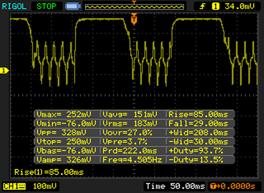Click the small trigger marker above memory bar
Screen dimensions: 264x193
point(134,2)
